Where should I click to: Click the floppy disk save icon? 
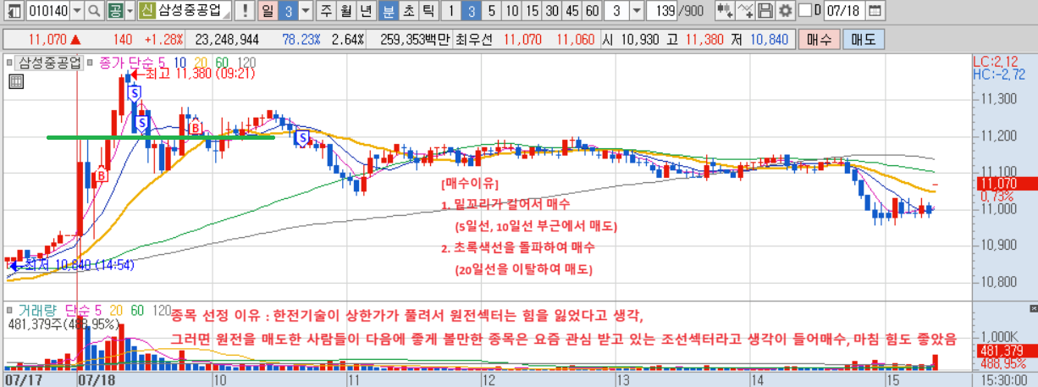point(765,11)
